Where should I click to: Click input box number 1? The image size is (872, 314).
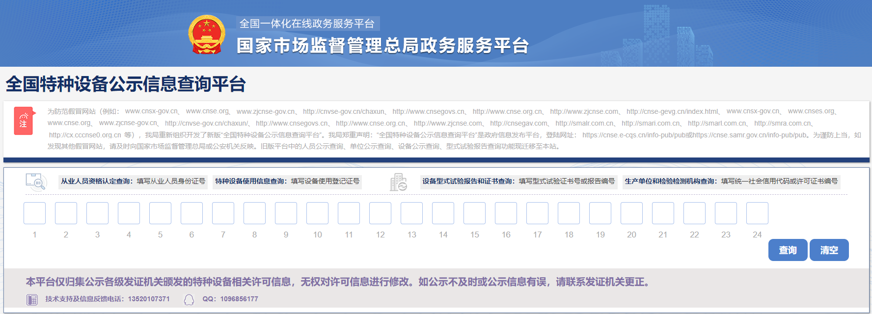[x=34, y=213]
